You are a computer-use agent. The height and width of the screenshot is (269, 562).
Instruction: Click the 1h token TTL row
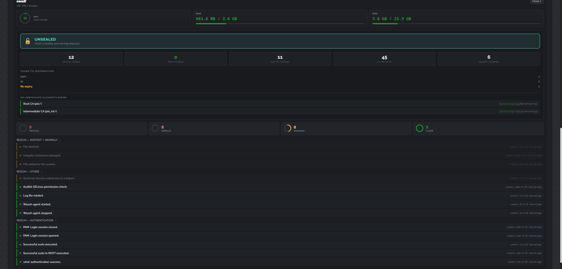coord(280,82)
